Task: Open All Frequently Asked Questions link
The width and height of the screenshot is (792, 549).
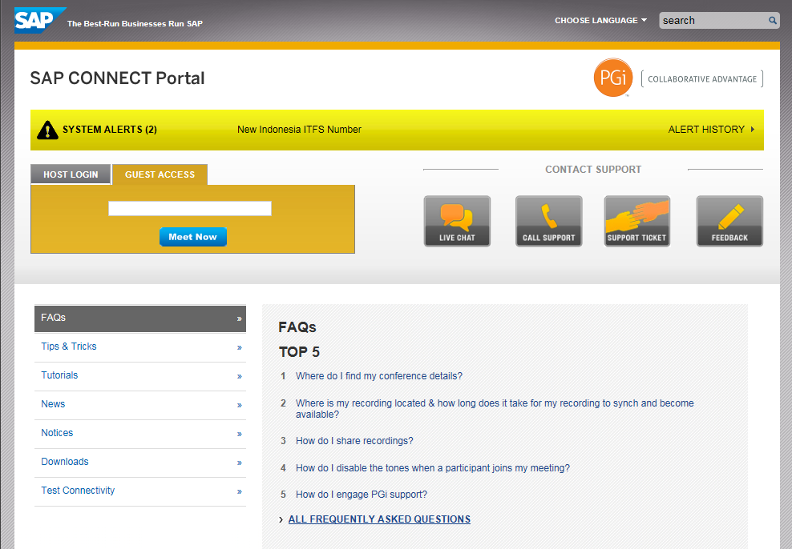Action: click(379, 519)
